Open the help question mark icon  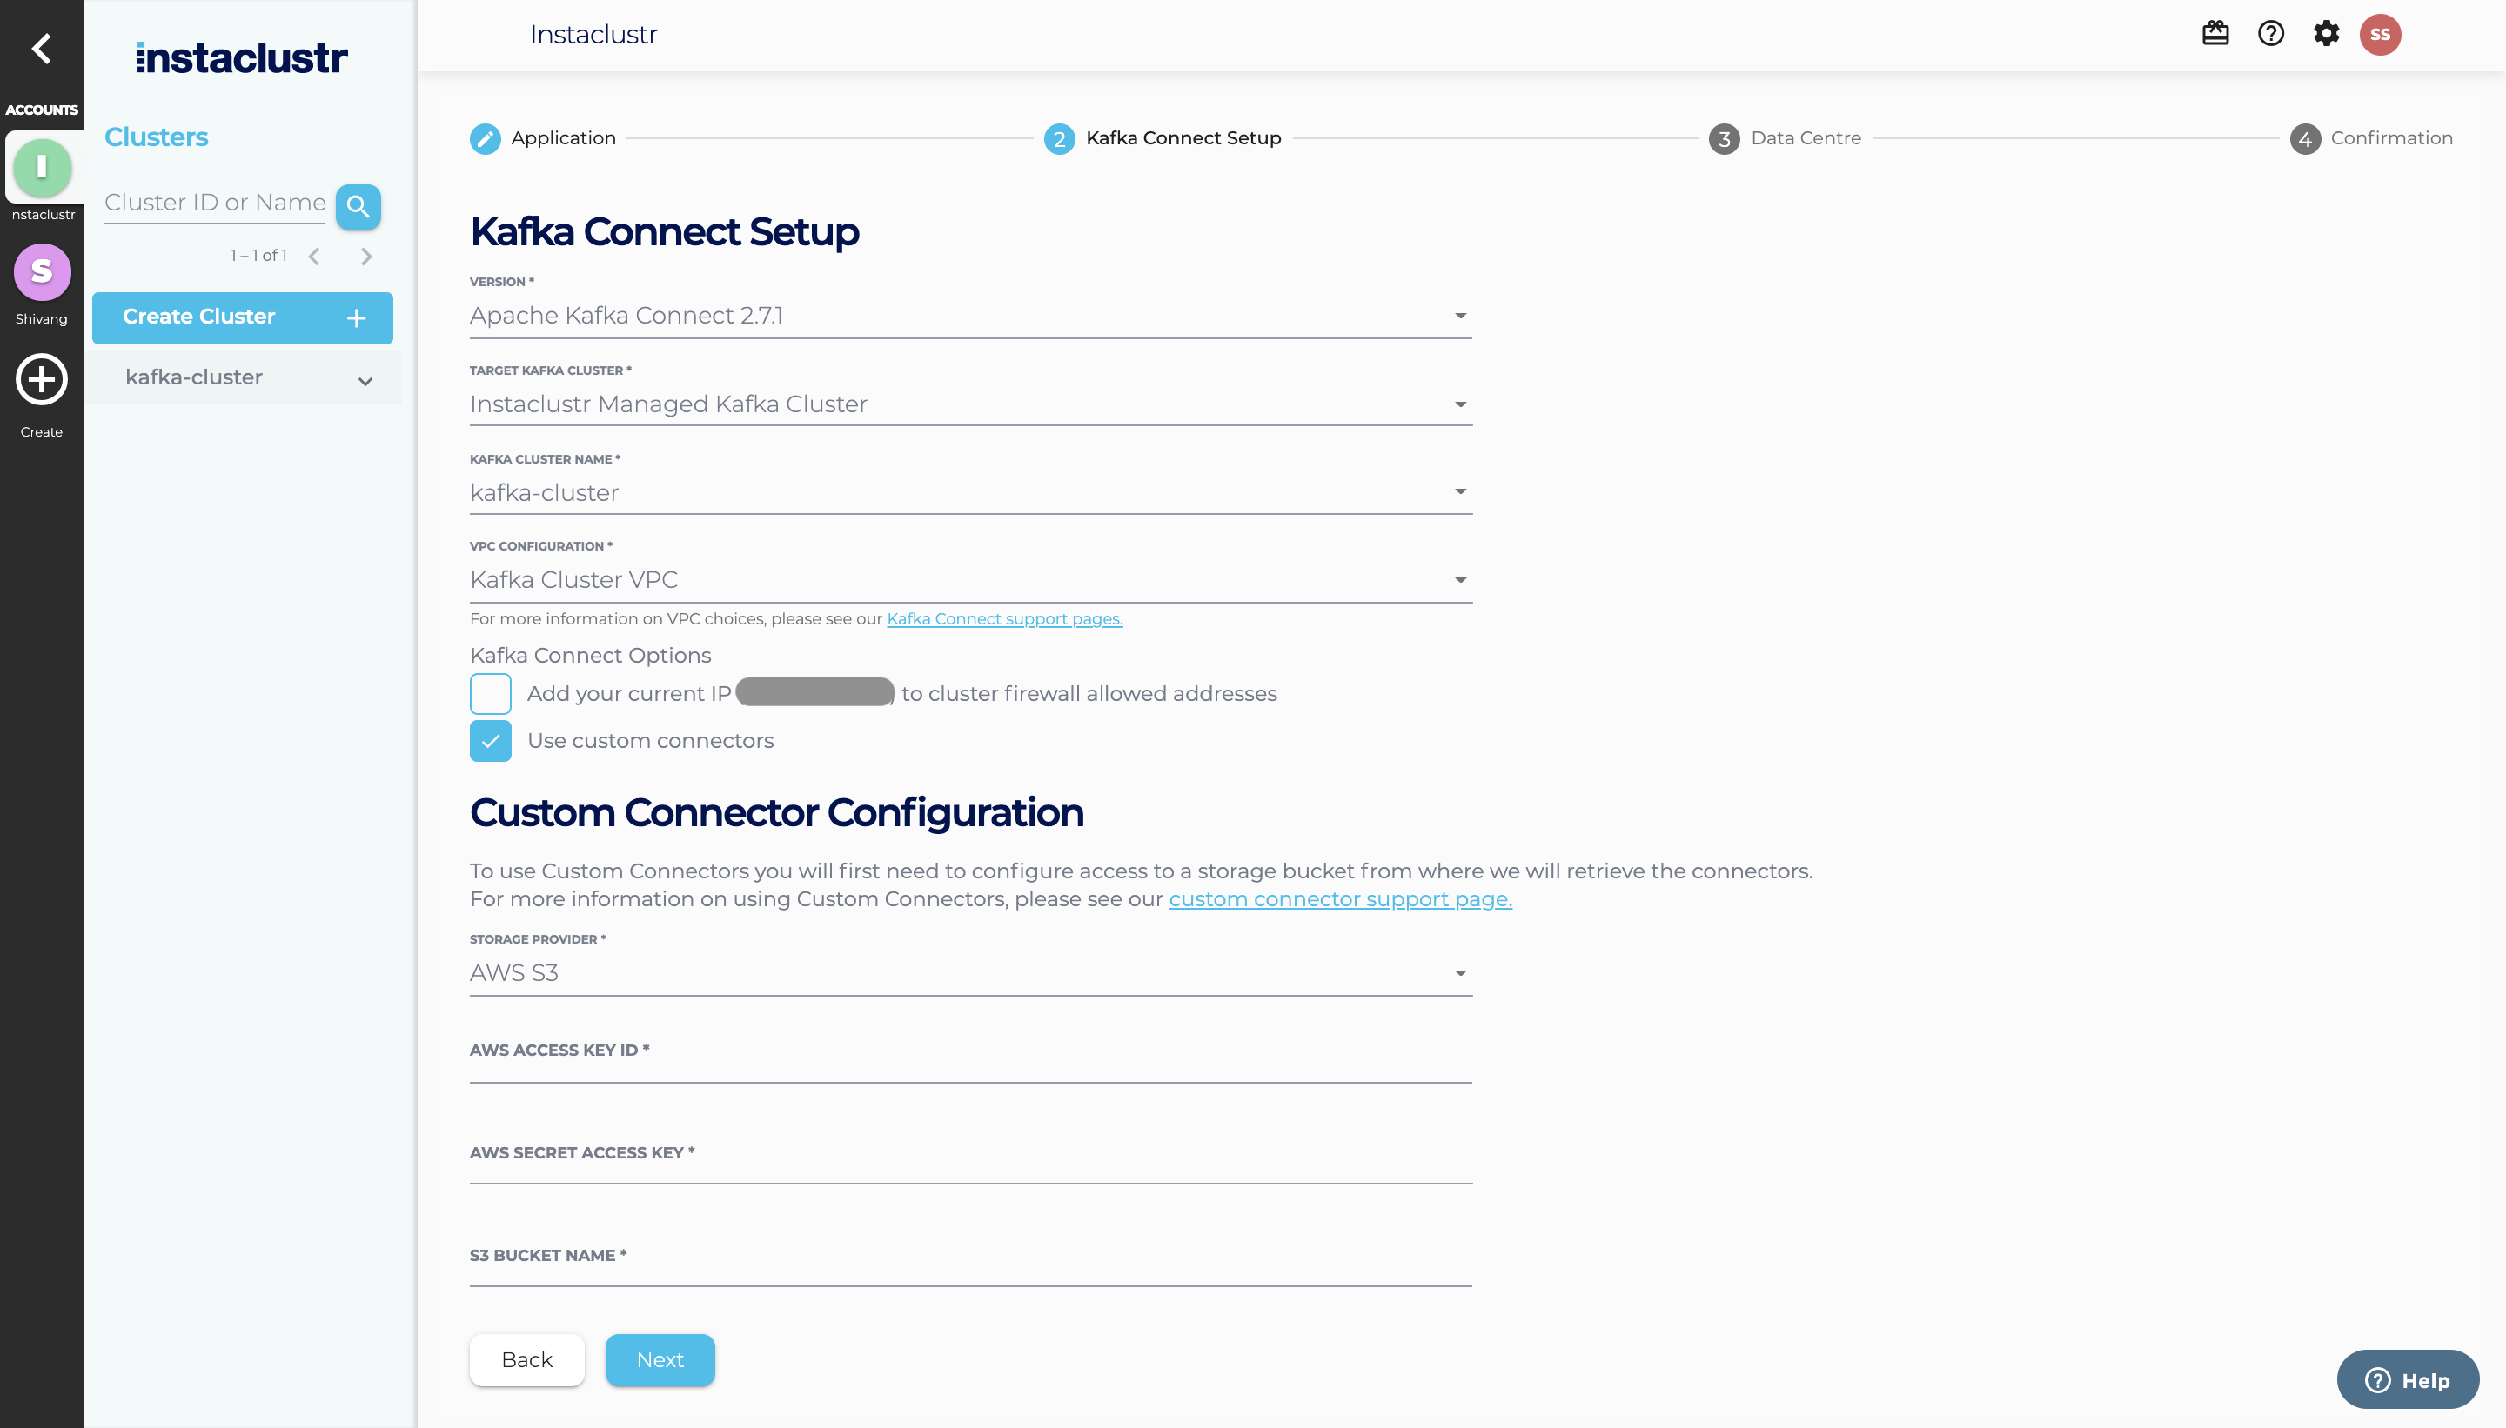(x=2270, y=34)
